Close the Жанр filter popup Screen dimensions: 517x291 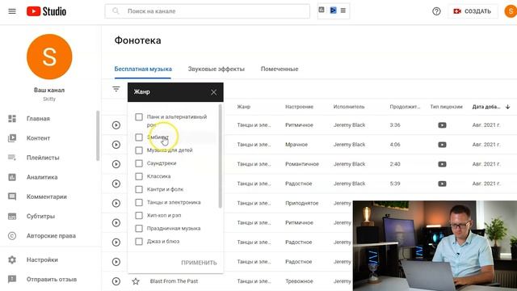click(213, 92)
